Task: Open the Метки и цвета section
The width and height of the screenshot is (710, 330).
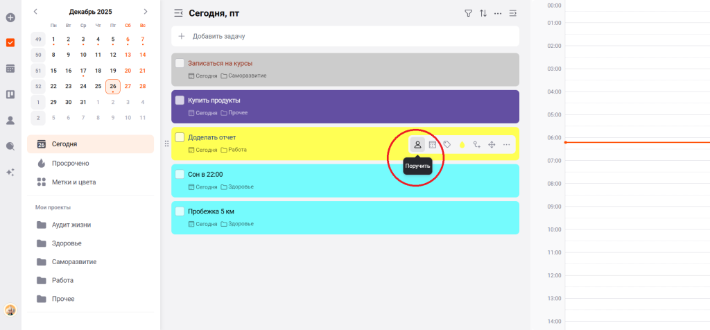Action: tap(73, 182)
